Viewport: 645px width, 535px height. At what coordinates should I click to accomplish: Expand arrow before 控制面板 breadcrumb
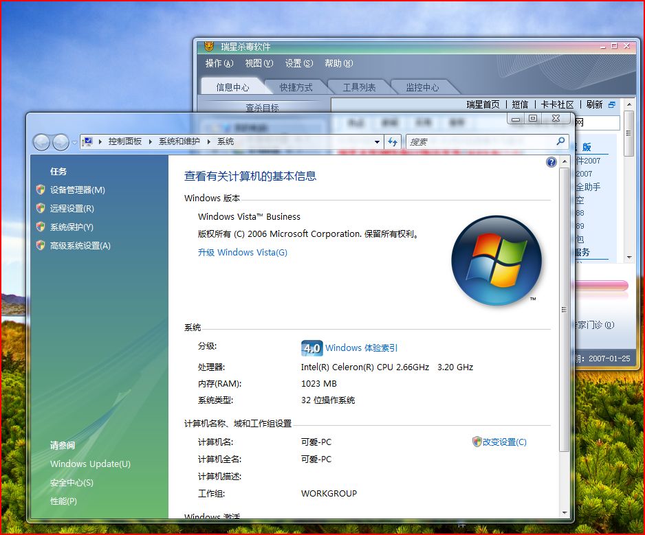(x=100, y=141)
